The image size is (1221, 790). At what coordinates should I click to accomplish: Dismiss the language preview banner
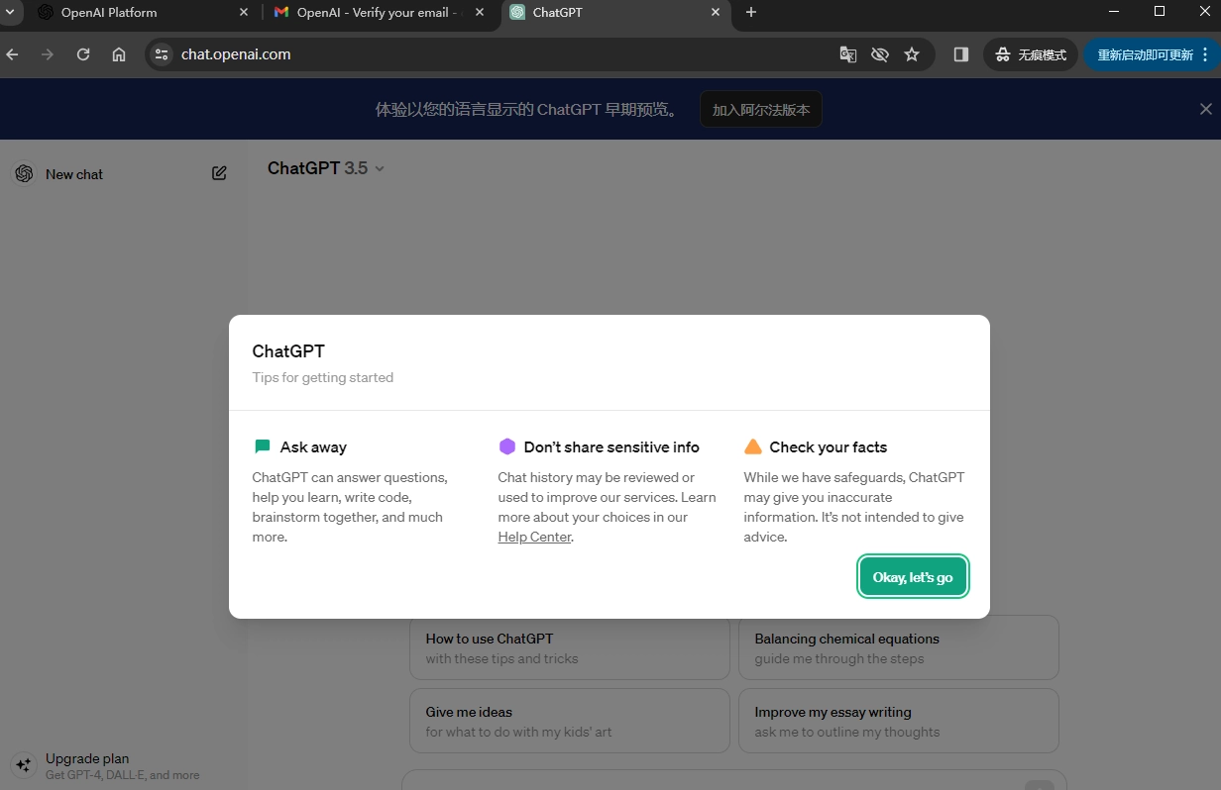(1205, 109)
